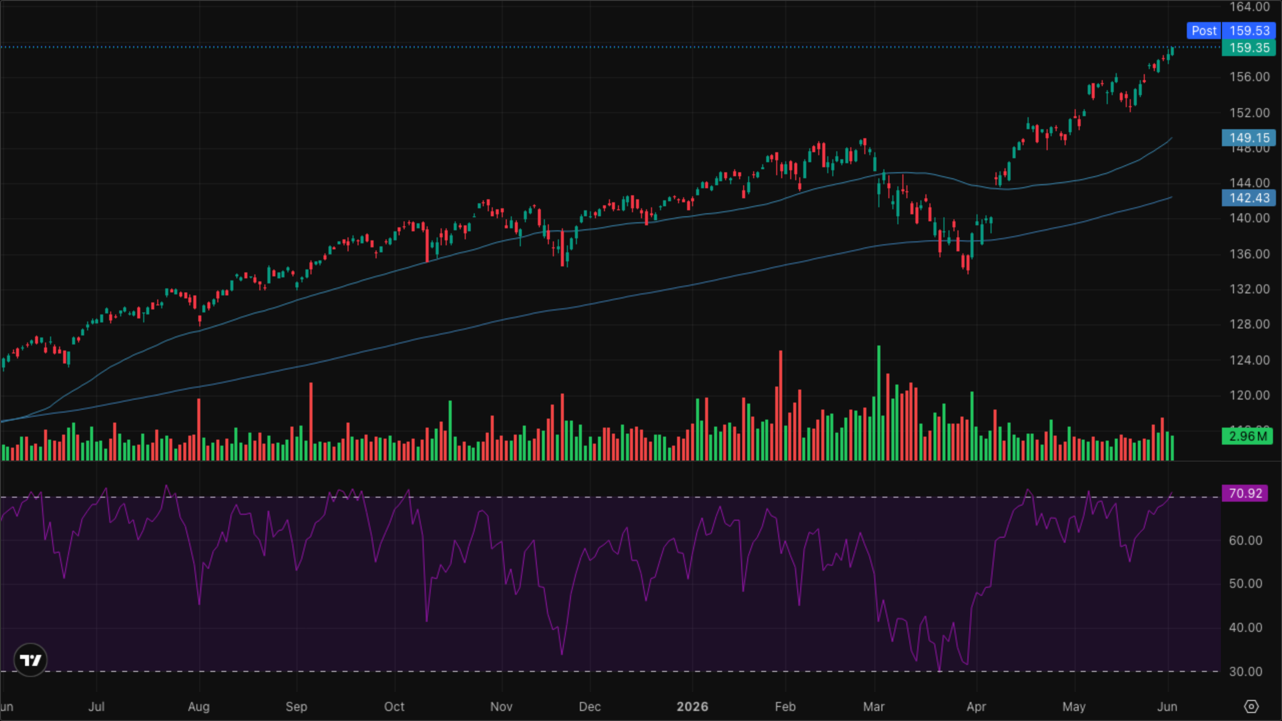Click the 142.43 moving average label
The width and height of the screenshot is (1282, 721).
[1249, 198]
